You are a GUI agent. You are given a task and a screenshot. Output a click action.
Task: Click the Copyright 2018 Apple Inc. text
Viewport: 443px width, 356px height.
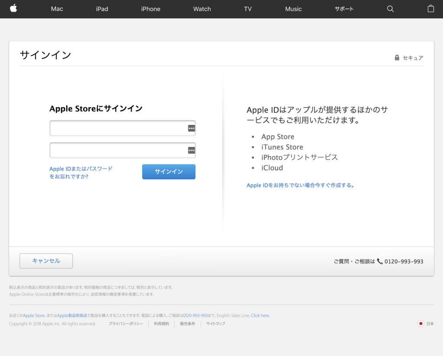click(52, 324)
